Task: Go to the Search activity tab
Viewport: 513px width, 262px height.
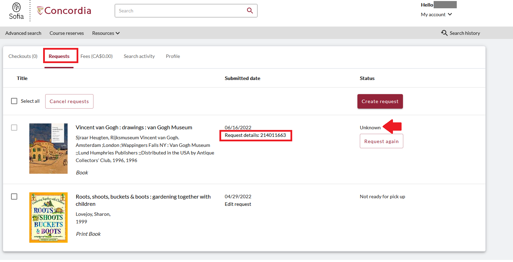Action: click(139, 56)
